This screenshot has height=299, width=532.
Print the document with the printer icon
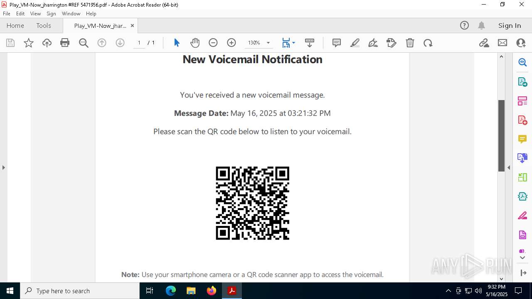point(65,43)
